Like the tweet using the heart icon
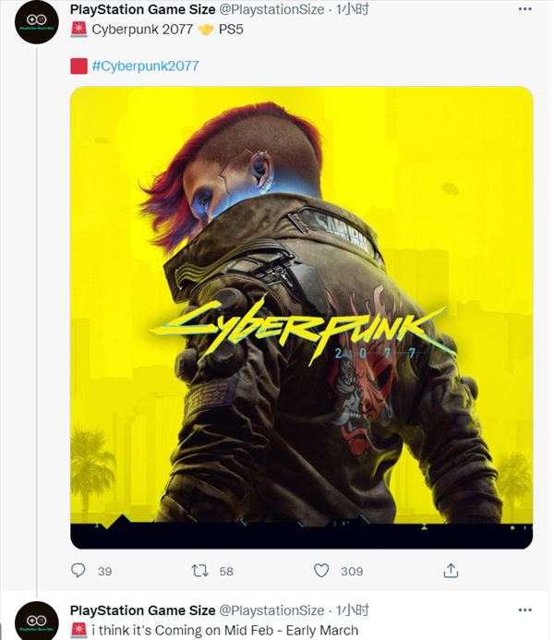The width and height of the screenshot is (554, 640). (321, 570)
